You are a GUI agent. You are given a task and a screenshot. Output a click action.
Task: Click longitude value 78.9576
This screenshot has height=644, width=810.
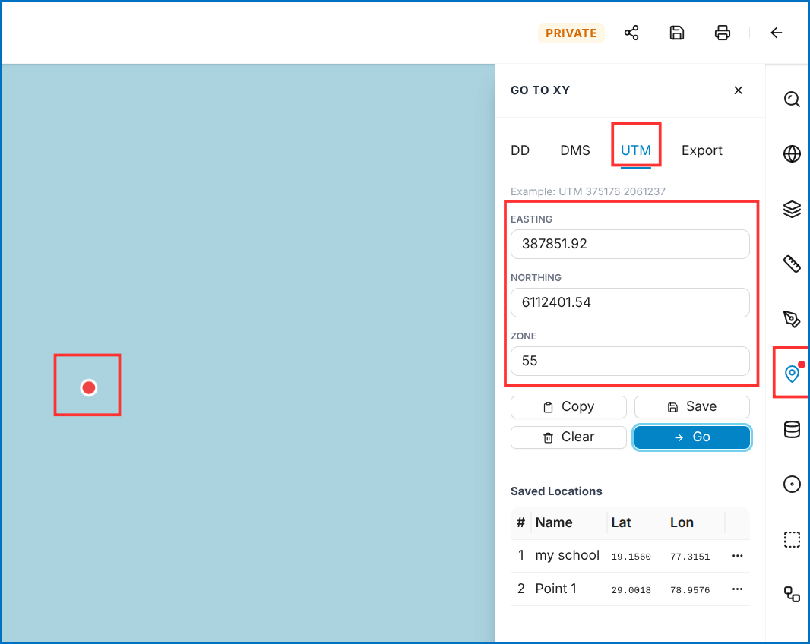tap(690, 590)
